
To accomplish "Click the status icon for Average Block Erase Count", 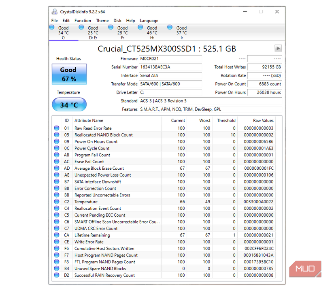I will pyautogui.click(x=57, y=168).
